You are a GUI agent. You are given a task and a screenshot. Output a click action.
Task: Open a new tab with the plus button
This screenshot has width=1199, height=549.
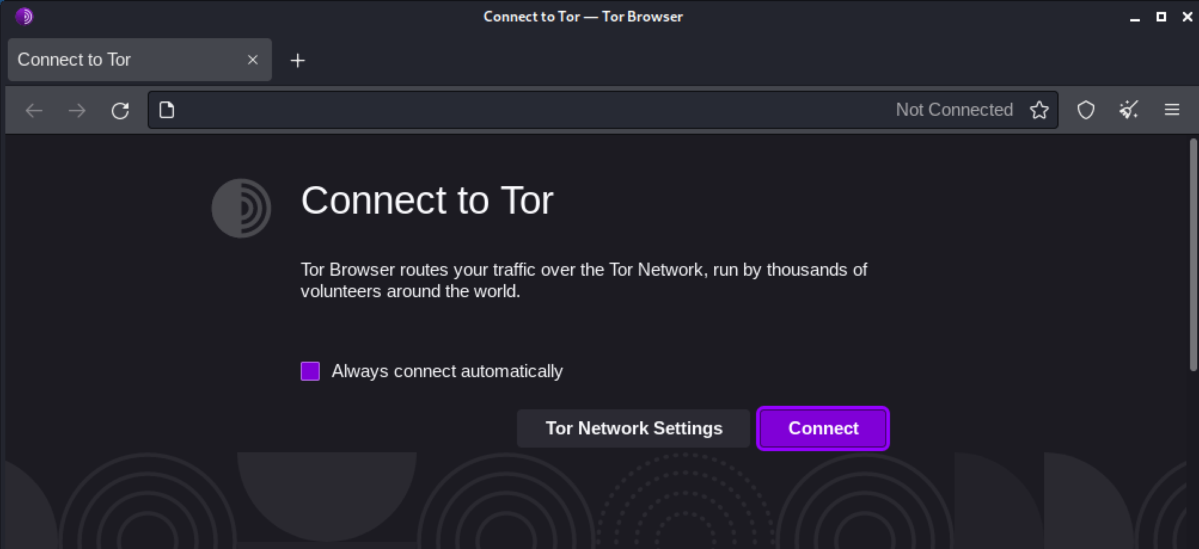coord(298,60)
